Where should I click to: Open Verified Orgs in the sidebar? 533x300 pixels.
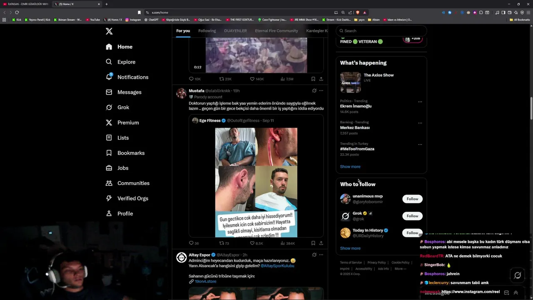[127, 198]
